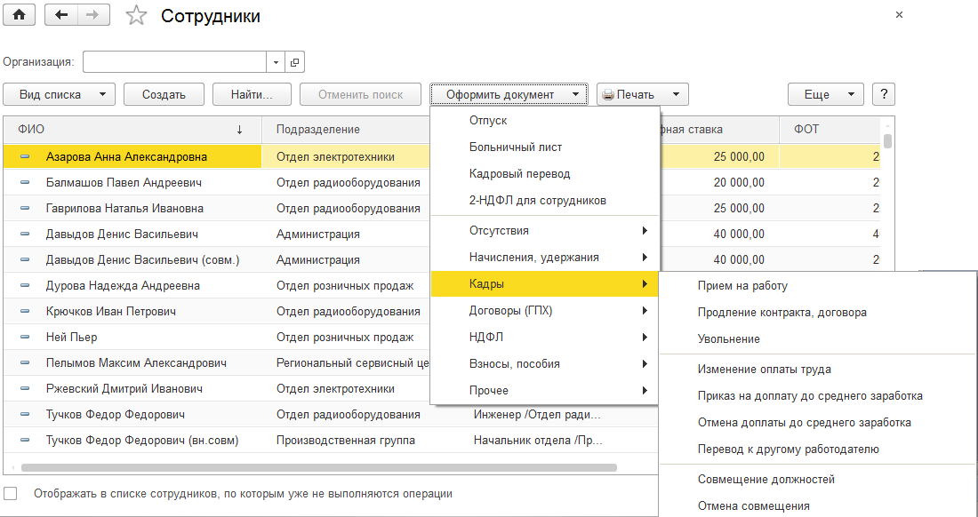The image size is (978, 517).
Task: Expand the Организация dropdown arrow
Action: [x=276, y=62]
